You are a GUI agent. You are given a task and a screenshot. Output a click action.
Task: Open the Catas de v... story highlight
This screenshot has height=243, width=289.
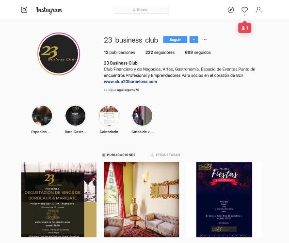point(142,116)
